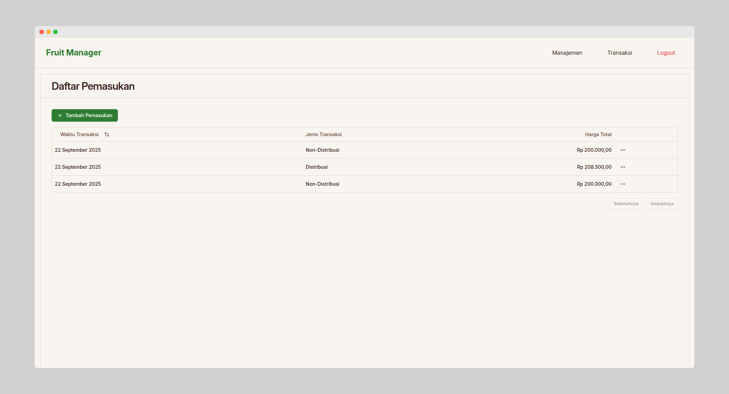Click the Waktu Transaksi column header

click(x=79, y=134)
